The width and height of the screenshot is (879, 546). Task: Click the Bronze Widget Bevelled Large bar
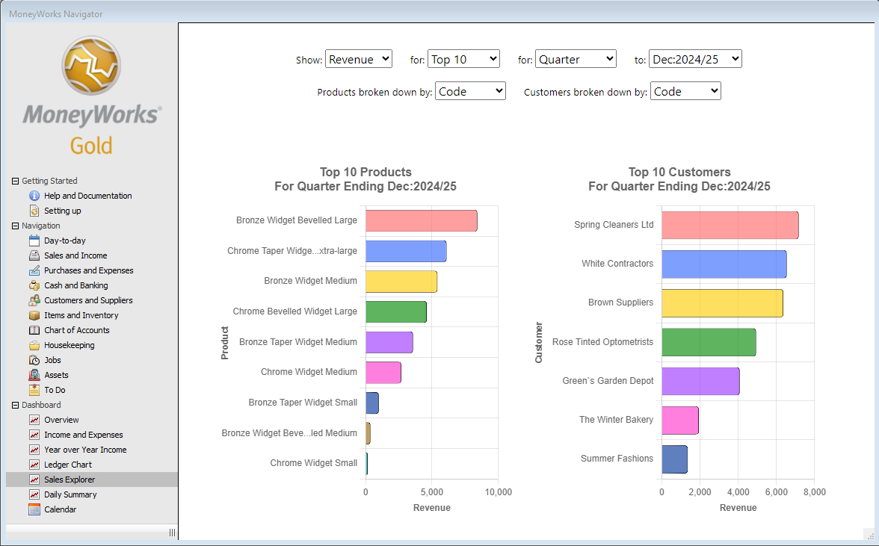coord(422,220)
